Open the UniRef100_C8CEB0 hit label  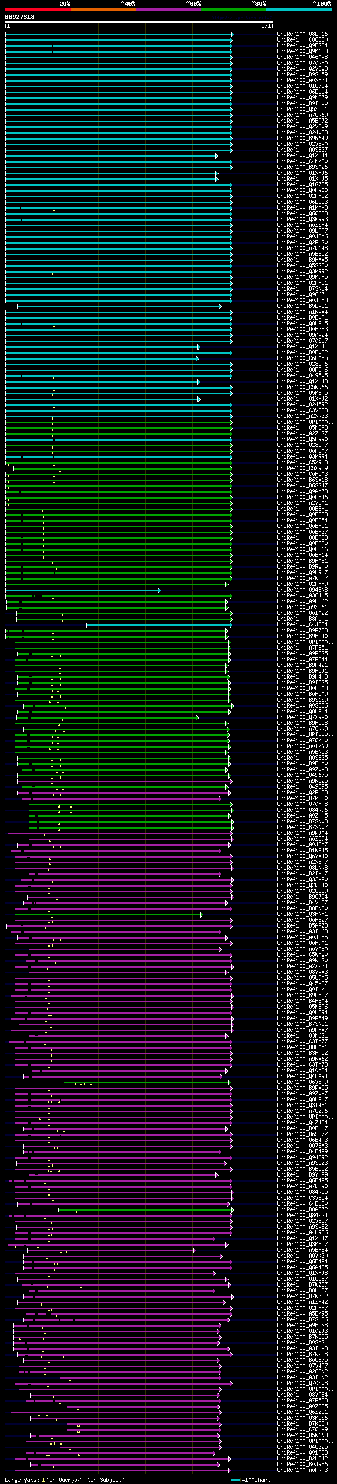tap(302, 41)
